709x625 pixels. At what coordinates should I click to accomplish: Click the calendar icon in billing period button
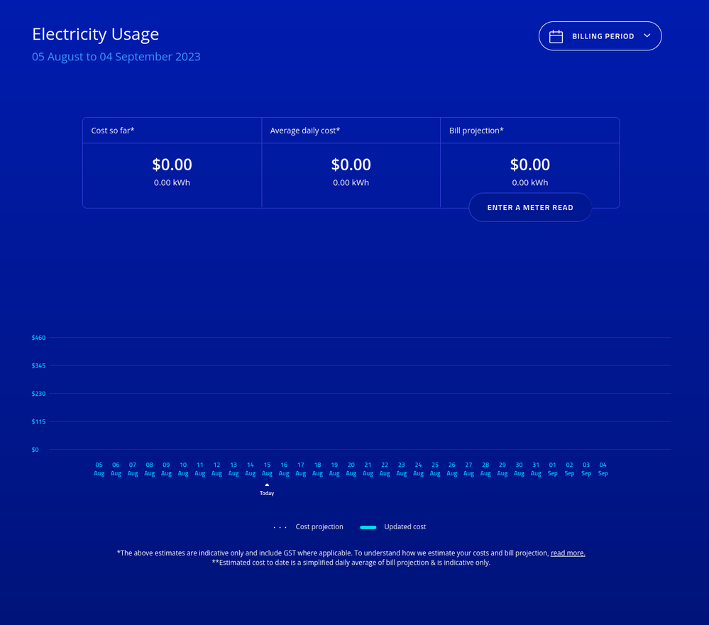(x=556, y=36)
